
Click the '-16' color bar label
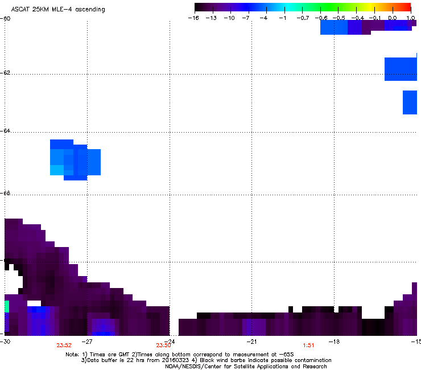193,18
